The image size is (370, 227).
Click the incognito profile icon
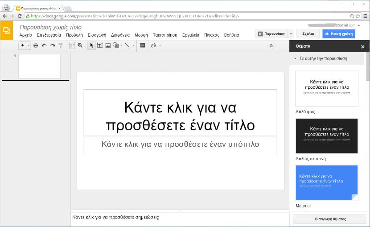tap(6, 8)
